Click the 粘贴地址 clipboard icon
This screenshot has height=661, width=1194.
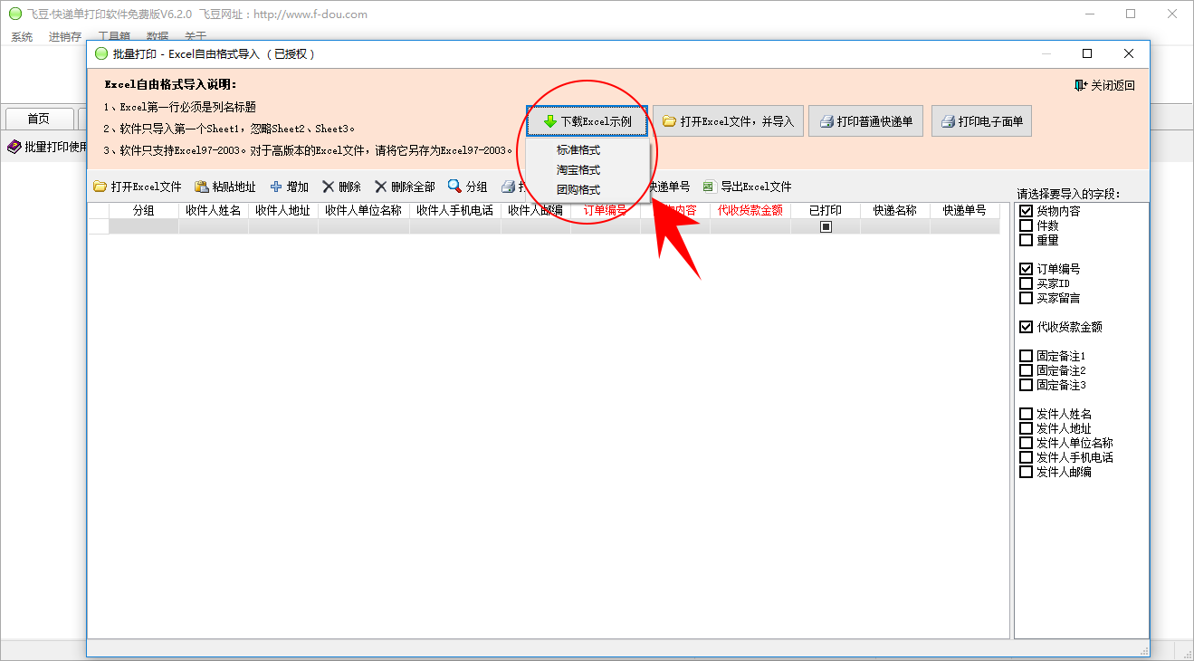(202, 187)
